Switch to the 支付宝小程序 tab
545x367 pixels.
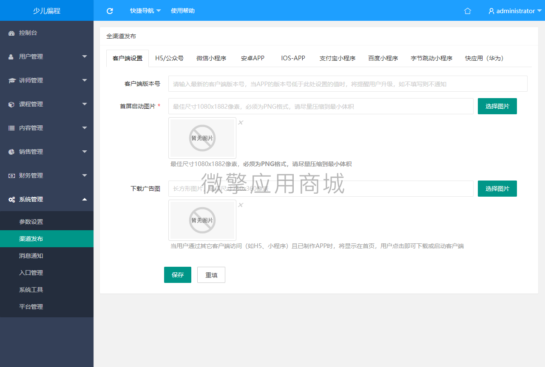tap(338, 58)
